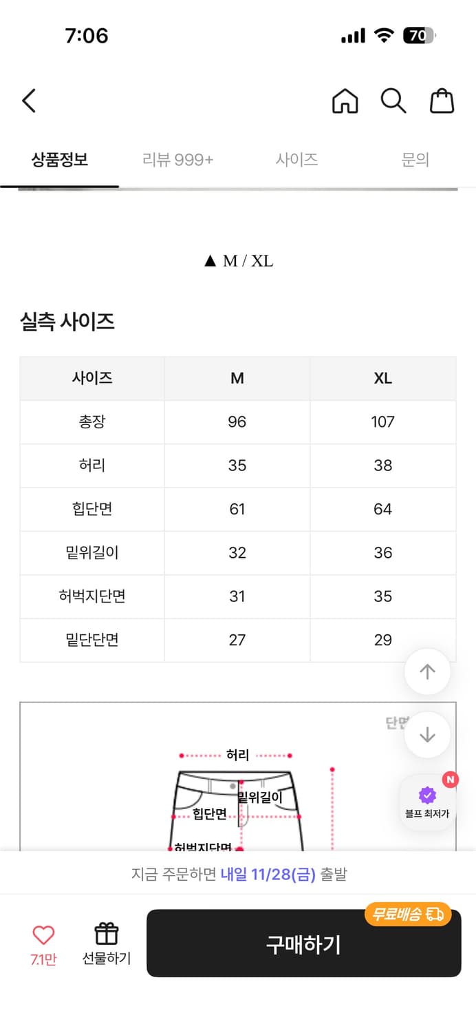
Task: Tap the XL column header in size table
Action: (382, 378)
